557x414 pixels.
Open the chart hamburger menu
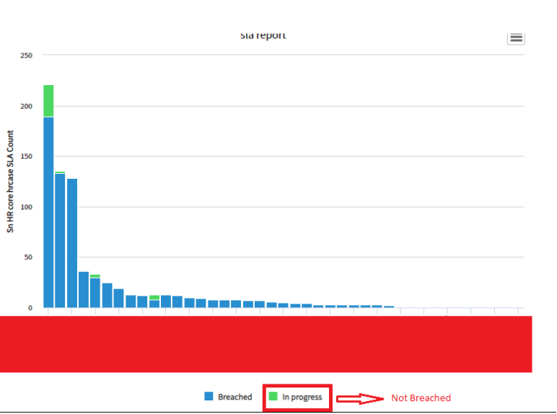pyautogui.click(x=516, y=38)
